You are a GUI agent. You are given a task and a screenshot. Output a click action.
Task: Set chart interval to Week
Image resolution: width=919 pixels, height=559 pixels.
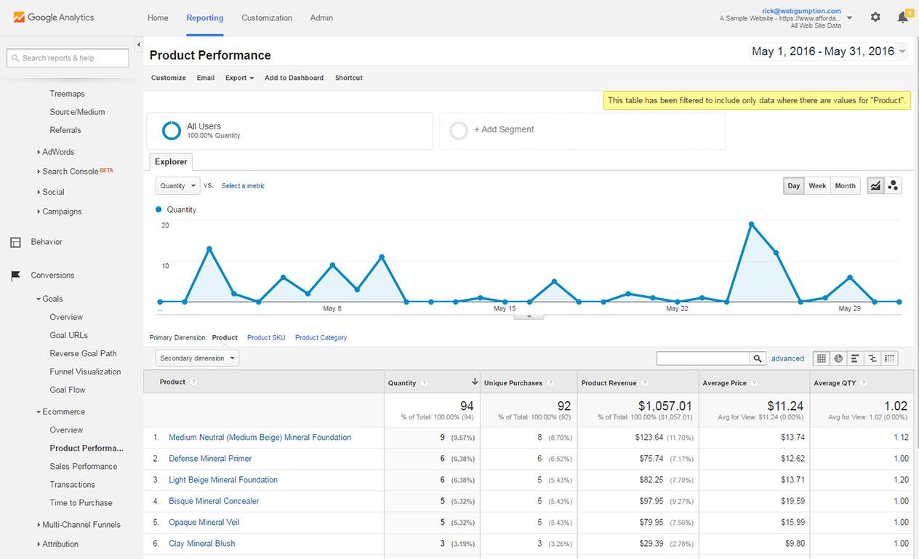pos(817,186)
